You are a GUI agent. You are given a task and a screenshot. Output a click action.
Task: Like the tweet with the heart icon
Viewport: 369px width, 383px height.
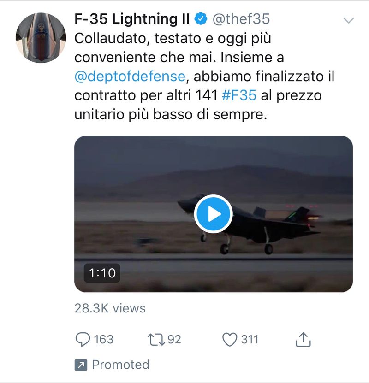click(x=229, y=340)
